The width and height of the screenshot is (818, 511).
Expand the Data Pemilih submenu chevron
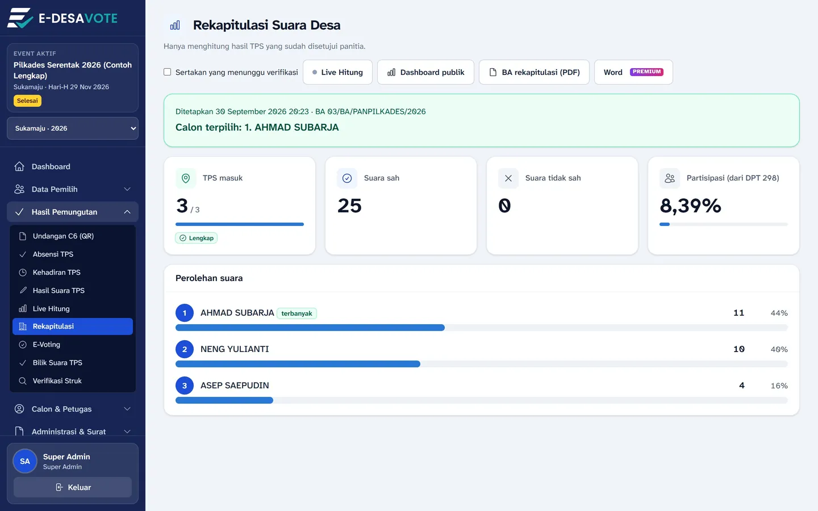click(x=127, y=189)
